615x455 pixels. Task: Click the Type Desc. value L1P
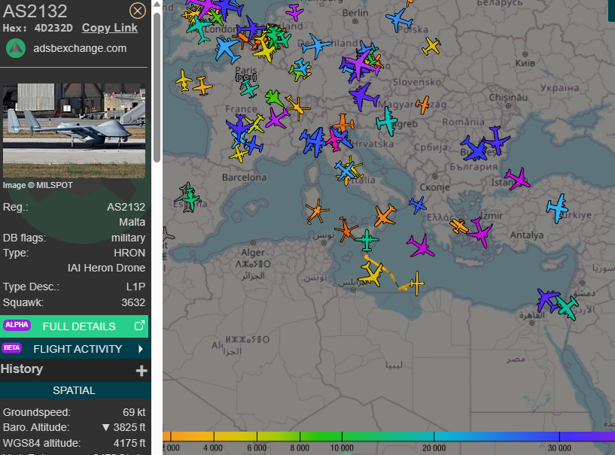[x=135, y=287]
